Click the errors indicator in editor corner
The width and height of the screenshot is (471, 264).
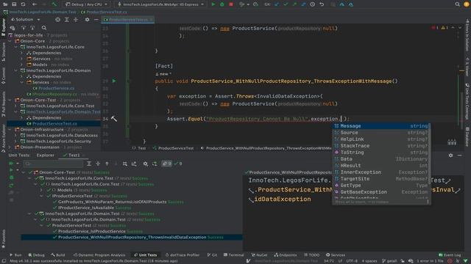435,28
